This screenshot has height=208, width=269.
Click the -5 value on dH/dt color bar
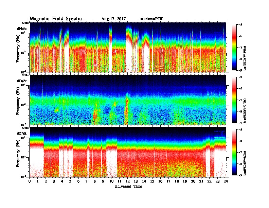pyautogui.click(x=240, y=25)
